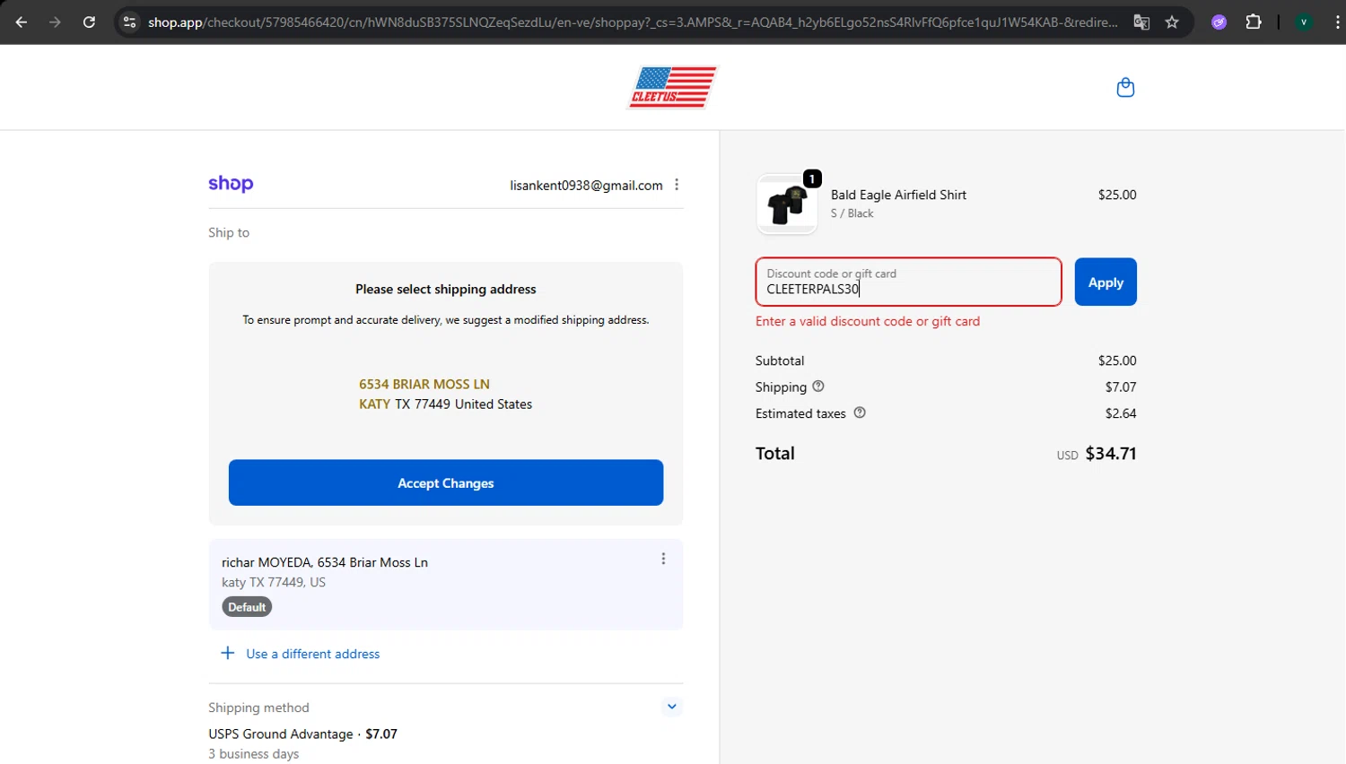Reload the checkout page
This screenshot has width=1346, height=764.
point(89,22)
